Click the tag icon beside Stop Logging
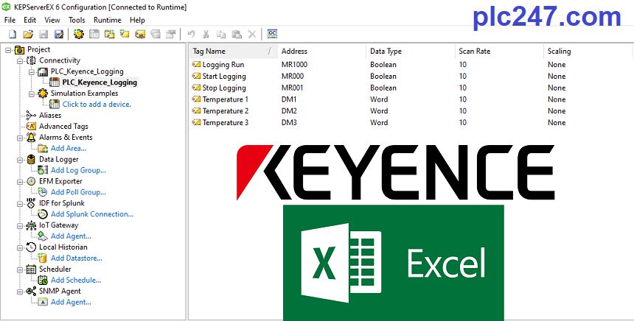Screen dimensions: 634x321 (x=197, y=88)
